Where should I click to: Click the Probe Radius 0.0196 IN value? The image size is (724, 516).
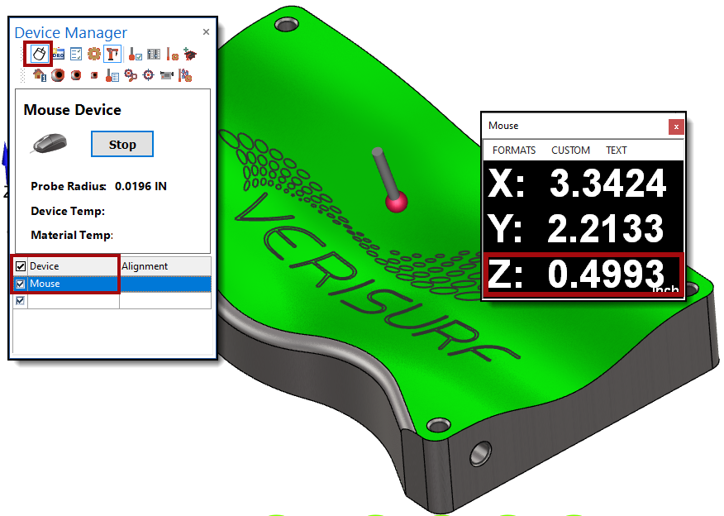coord(141,186)
